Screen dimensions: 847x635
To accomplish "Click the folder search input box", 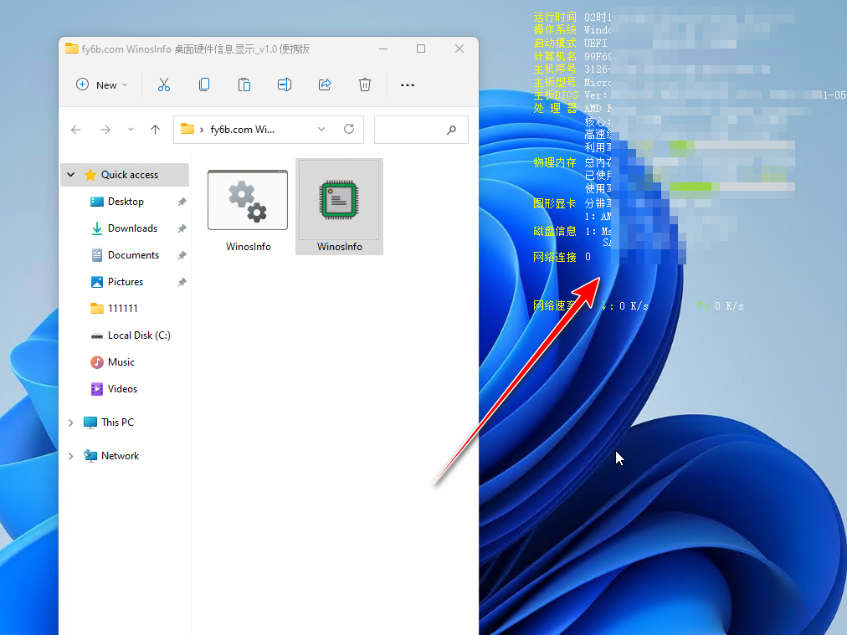I will coord(421,130).
